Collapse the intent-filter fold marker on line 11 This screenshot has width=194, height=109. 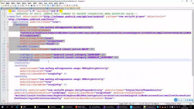(8, 46)
